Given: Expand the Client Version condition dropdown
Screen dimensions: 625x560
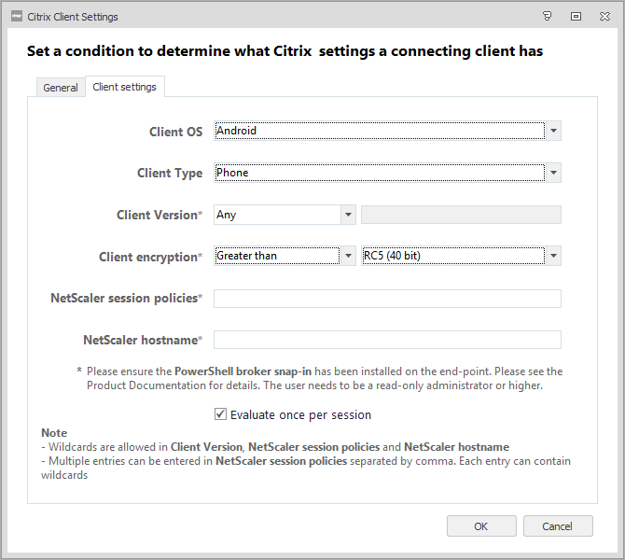Looking at the screenshot, I should click(349, 215).
